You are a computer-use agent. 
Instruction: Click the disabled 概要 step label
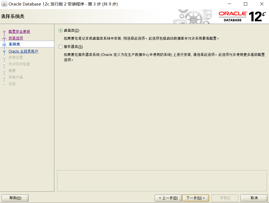point(12,71)
